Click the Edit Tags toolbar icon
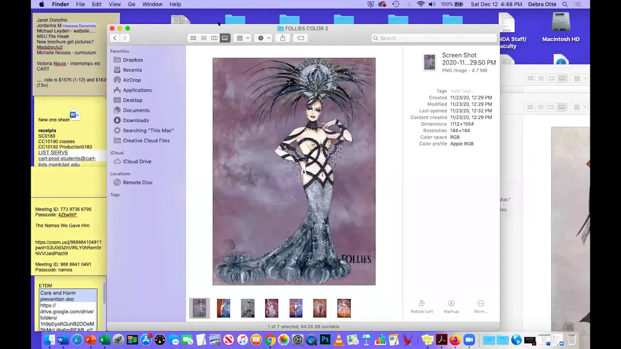The width and height of the screenshot is (621, 349). 301,38
